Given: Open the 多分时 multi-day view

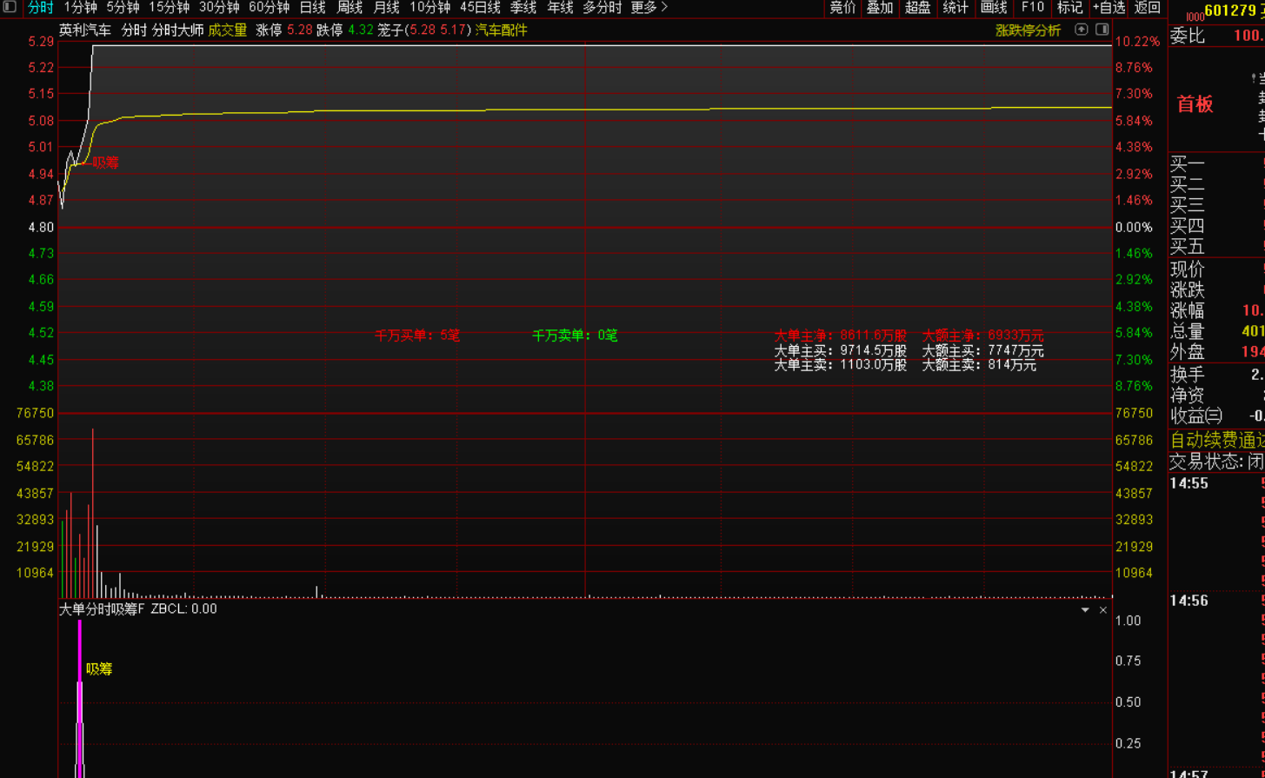Looking at the screenshot, I should point(602,8).
